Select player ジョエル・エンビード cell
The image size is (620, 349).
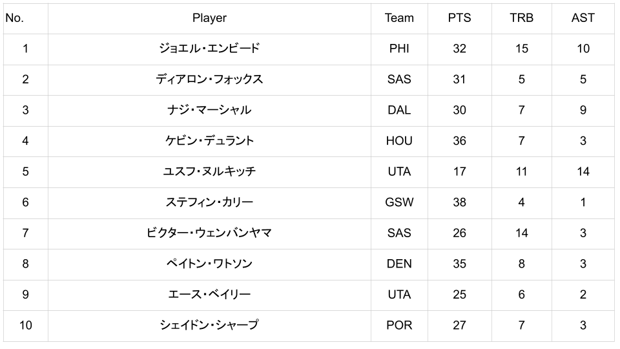(x=209, y=48)
